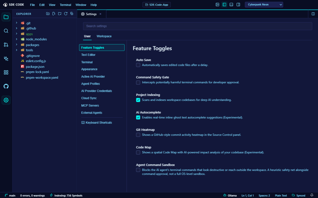Click Plain Text language mode

281,195
